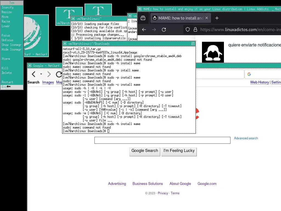
Task: Open Images link on Google page
Action: click(x=48, y=82)
